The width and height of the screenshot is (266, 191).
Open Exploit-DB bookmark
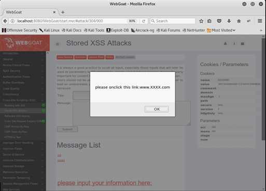coord(118,30)
